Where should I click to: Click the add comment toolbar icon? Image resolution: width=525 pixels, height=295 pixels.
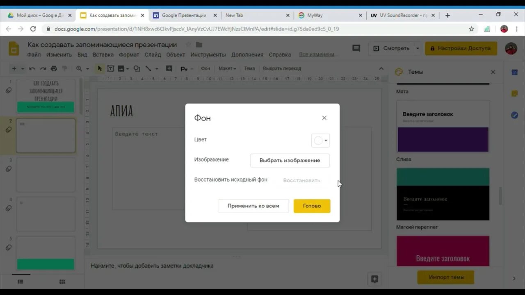click(x=169, y=69)
